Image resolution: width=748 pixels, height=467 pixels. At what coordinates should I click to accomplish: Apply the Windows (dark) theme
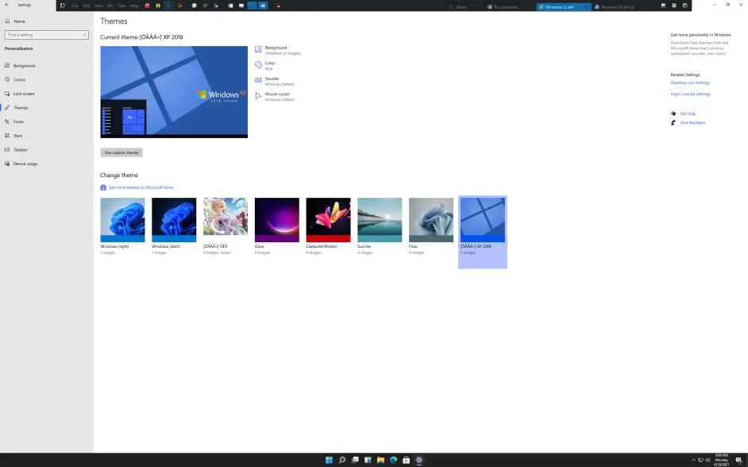[174, 226]
